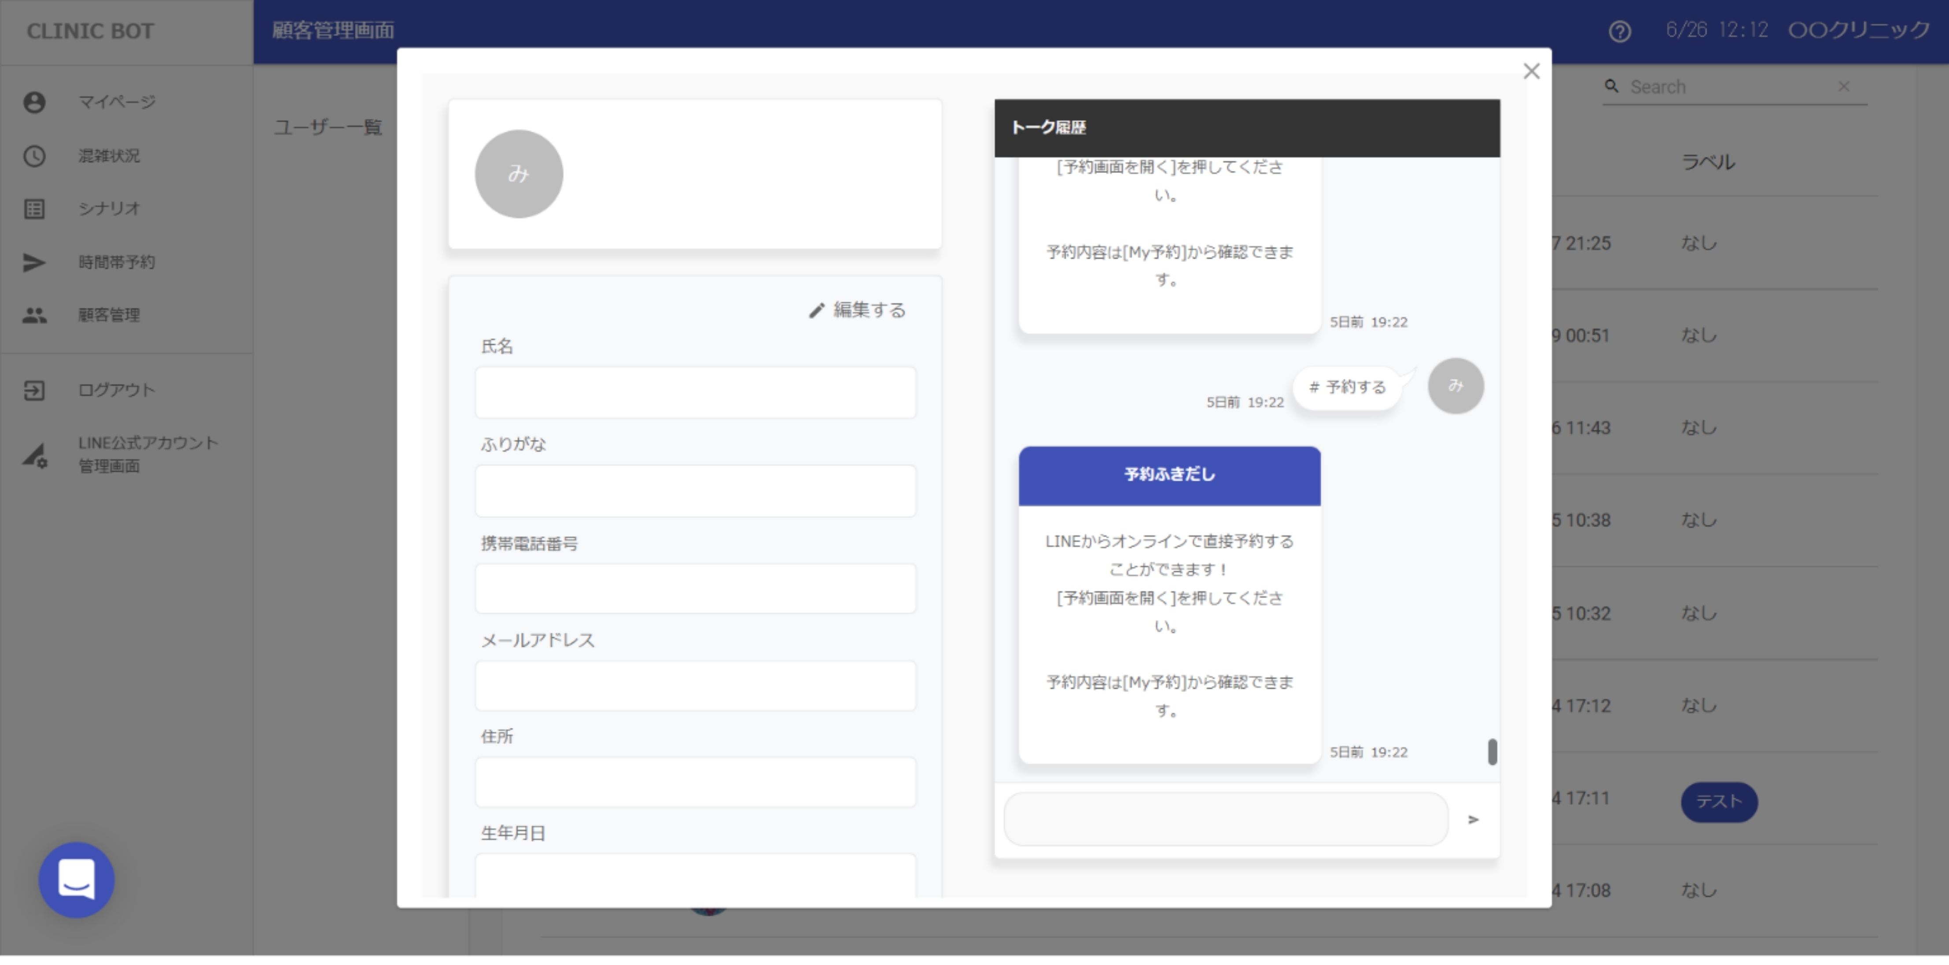
Task: Click the 携帯電話番号 input field
Action: [x=695, y=589]
